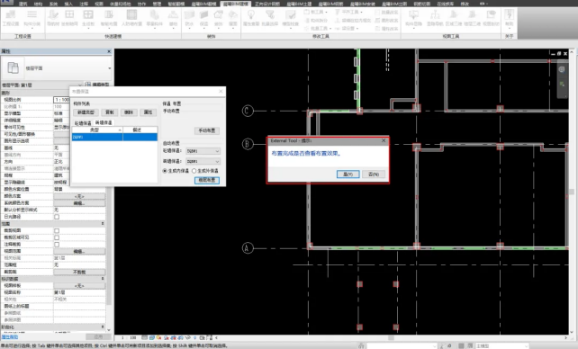The width and height of the screenshot is (578, 349).
Task: Click the lightbulb 属性查看 icon in ribbon
Action: (x=251, y=18)
